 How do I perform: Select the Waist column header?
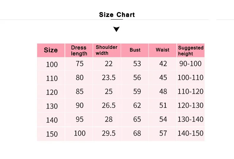pyautogui.click(x=163, y=50)
